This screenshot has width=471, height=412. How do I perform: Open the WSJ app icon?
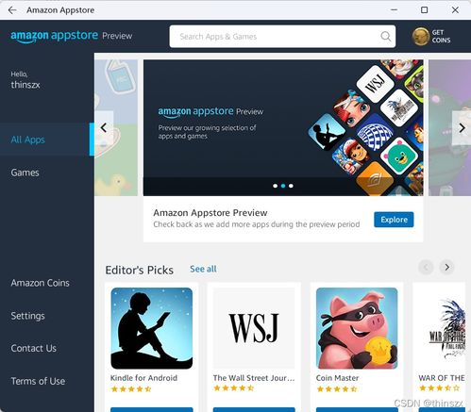pos(254,328)
